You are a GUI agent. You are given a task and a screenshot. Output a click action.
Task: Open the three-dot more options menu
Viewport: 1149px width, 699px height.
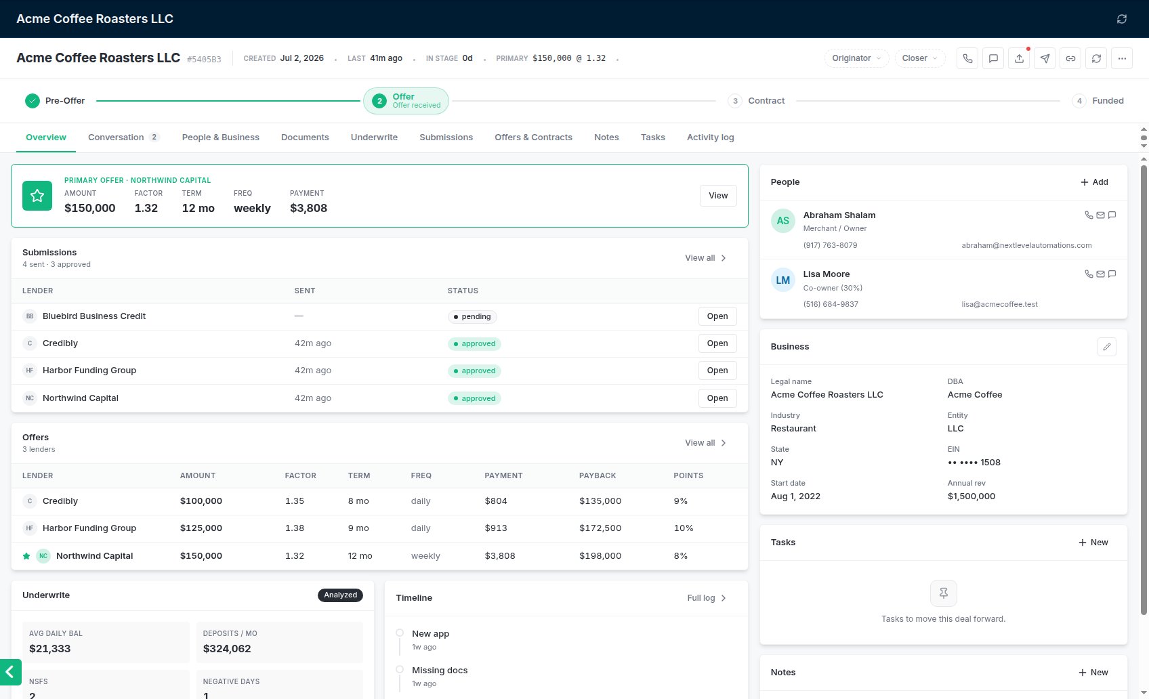tap(1122, 58)
